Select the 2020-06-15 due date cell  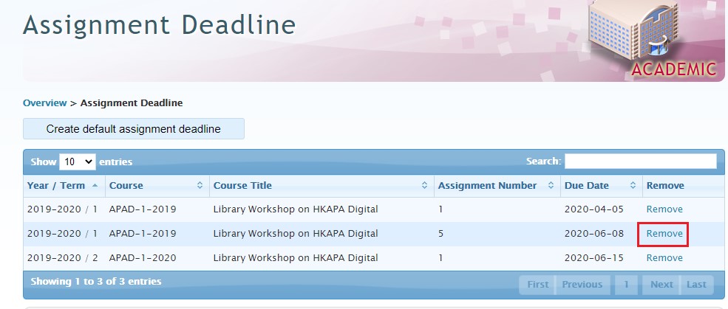pyautogui.click(x=602, y=257)
